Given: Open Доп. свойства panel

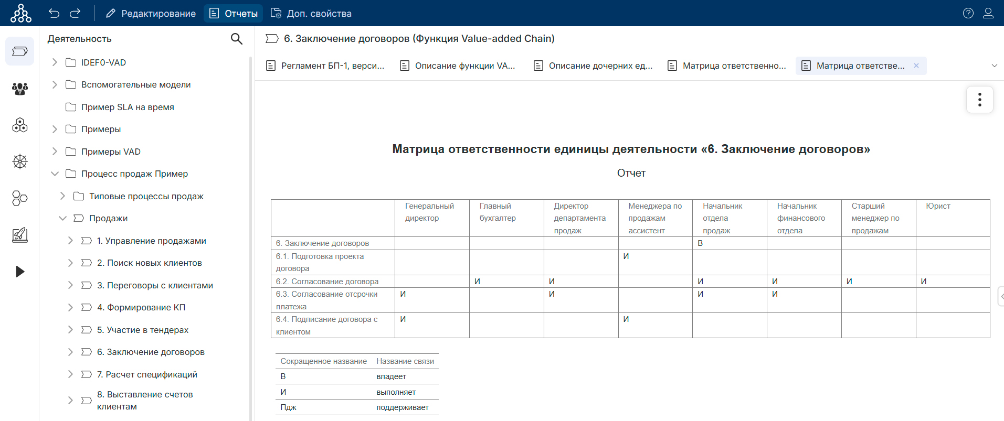Looking at the screenshot, I should point(311,13).
